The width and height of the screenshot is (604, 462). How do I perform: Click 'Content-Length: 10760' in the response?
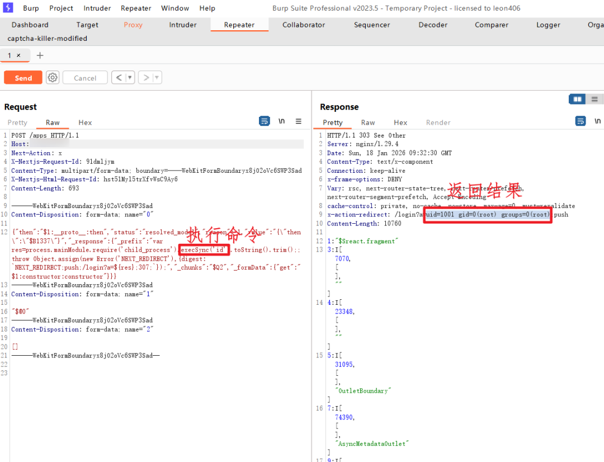tap(364, 224)
